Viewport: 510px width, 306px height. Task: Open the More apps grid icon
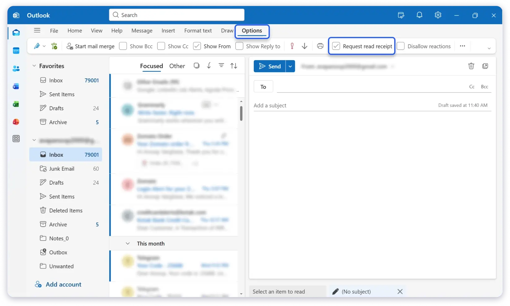[16, 139]
